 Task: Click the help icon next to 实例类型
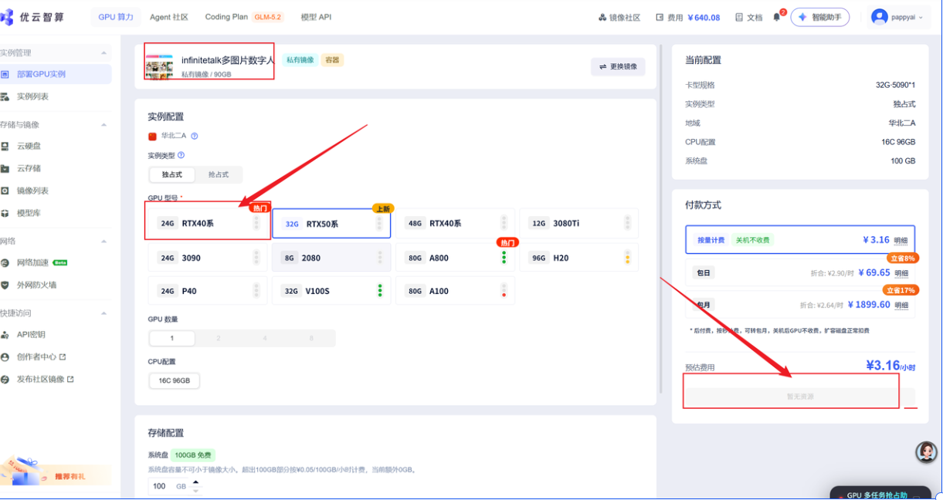(x=181, y=155)
